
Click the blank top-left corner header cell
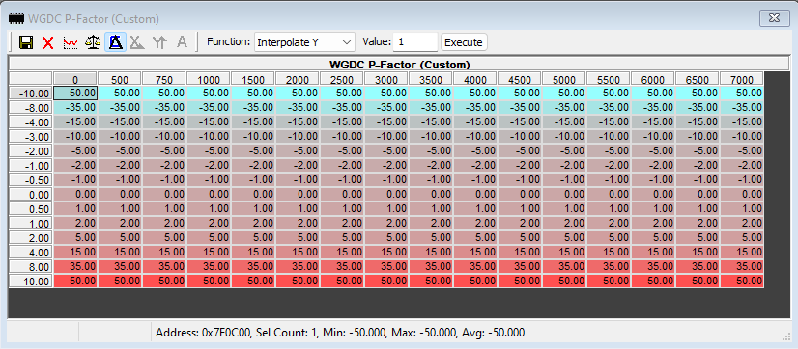31,79
